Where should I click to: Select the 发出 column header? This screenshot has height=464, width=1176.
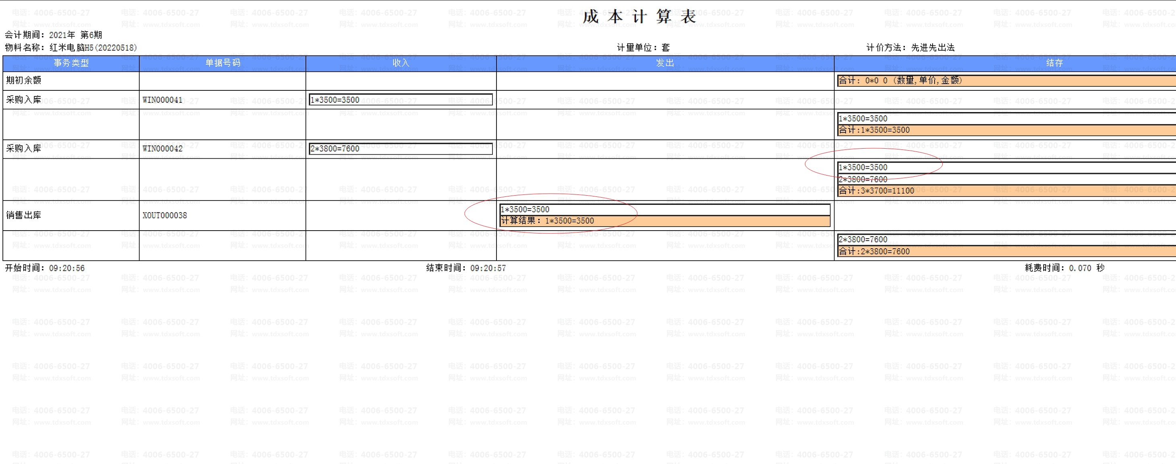[665, 63]
